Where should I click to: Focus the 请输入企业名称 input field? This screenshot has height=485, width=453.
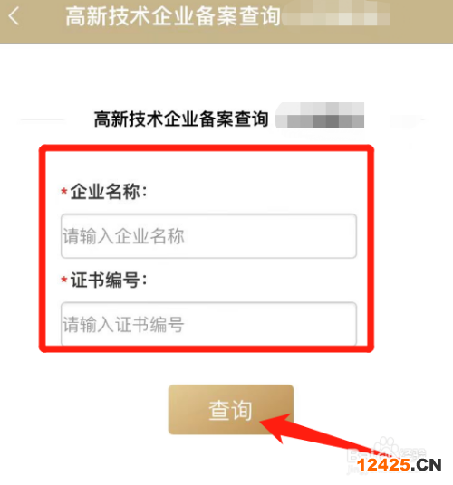click(x=208, y=236)
